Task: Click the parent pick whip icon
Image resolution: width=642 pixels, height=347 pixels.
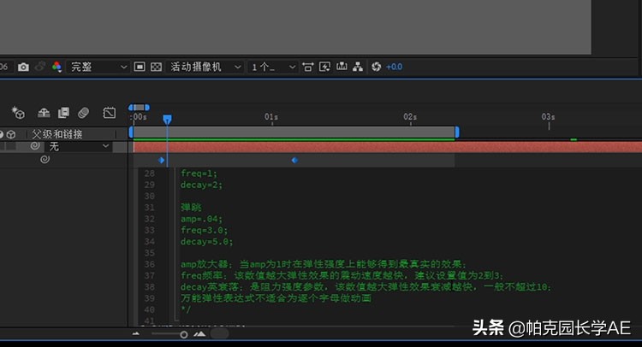Action: point(35,146)
